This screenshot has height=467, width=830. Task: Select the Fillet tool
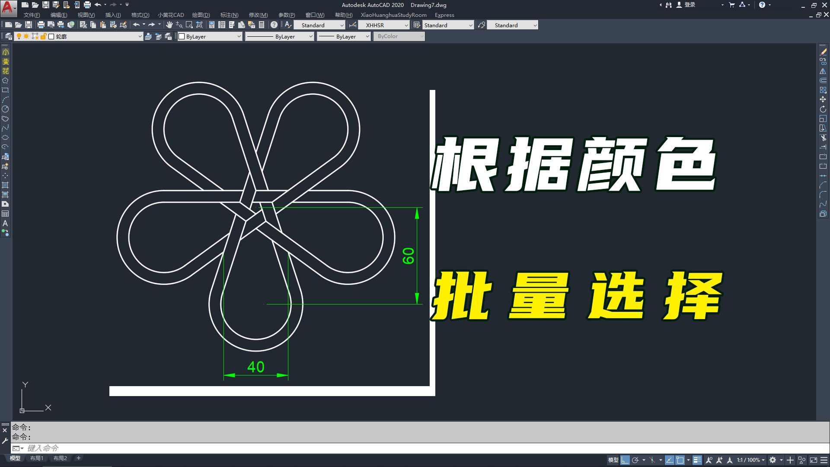coord(823,195)
